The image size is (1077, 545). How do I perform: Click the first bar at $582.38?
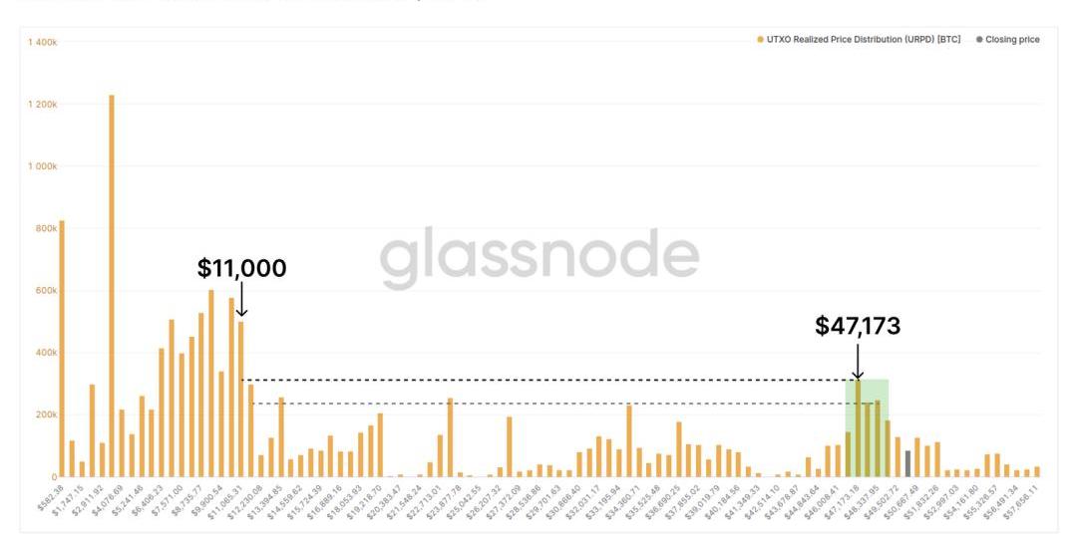pos(62,349)
